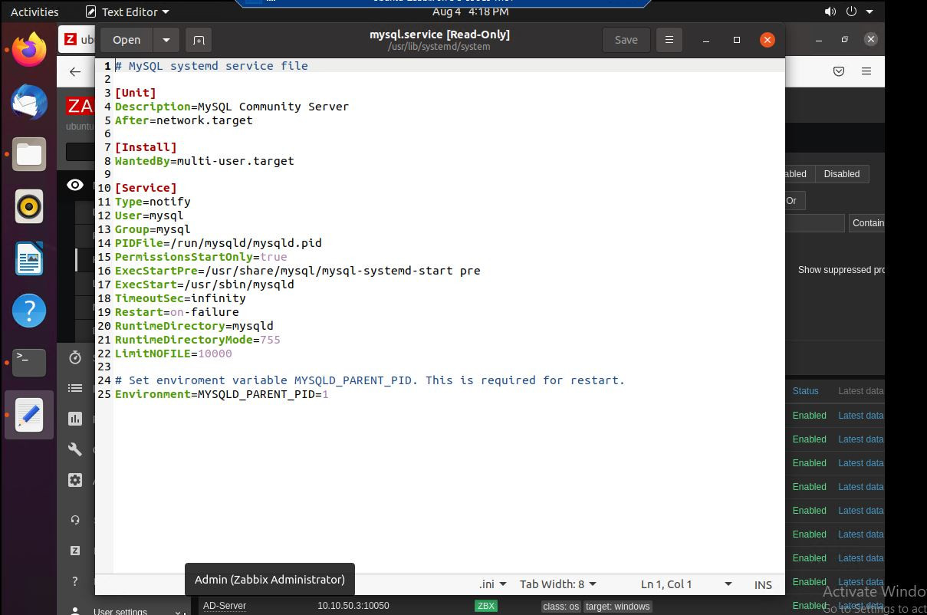The width and height of the screenshot is (927, 615).
Task: Launch Rhythmbox from the dock
Action: (29, 207)
